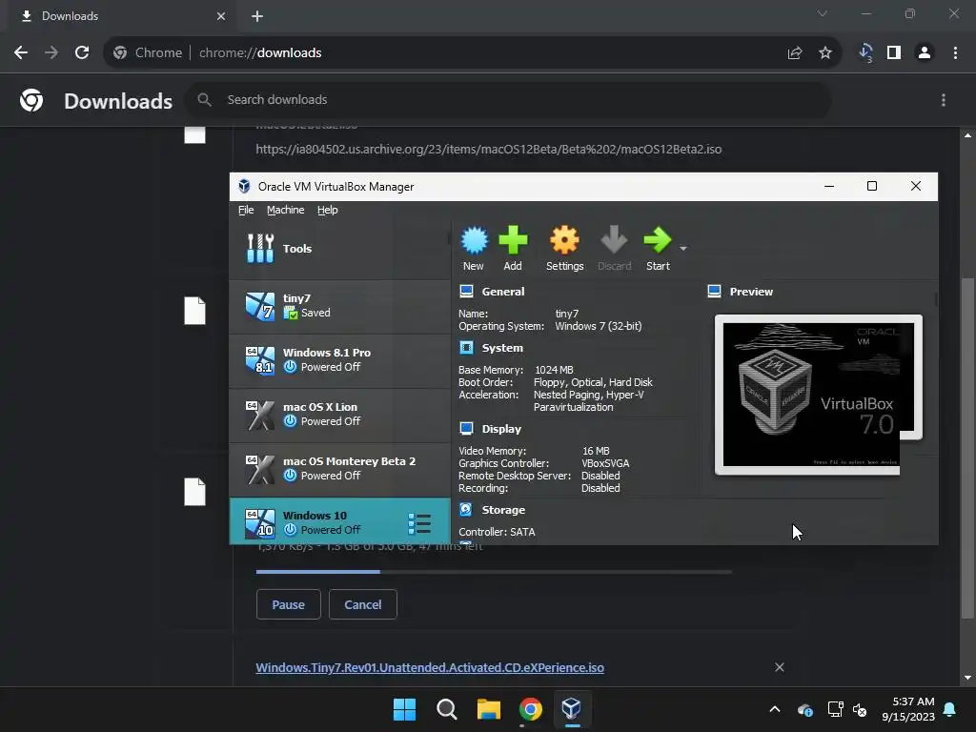The width and height of the screenshot is (976, 732).
Task: Click the Chrome back arrow
Action: [21, 53]
